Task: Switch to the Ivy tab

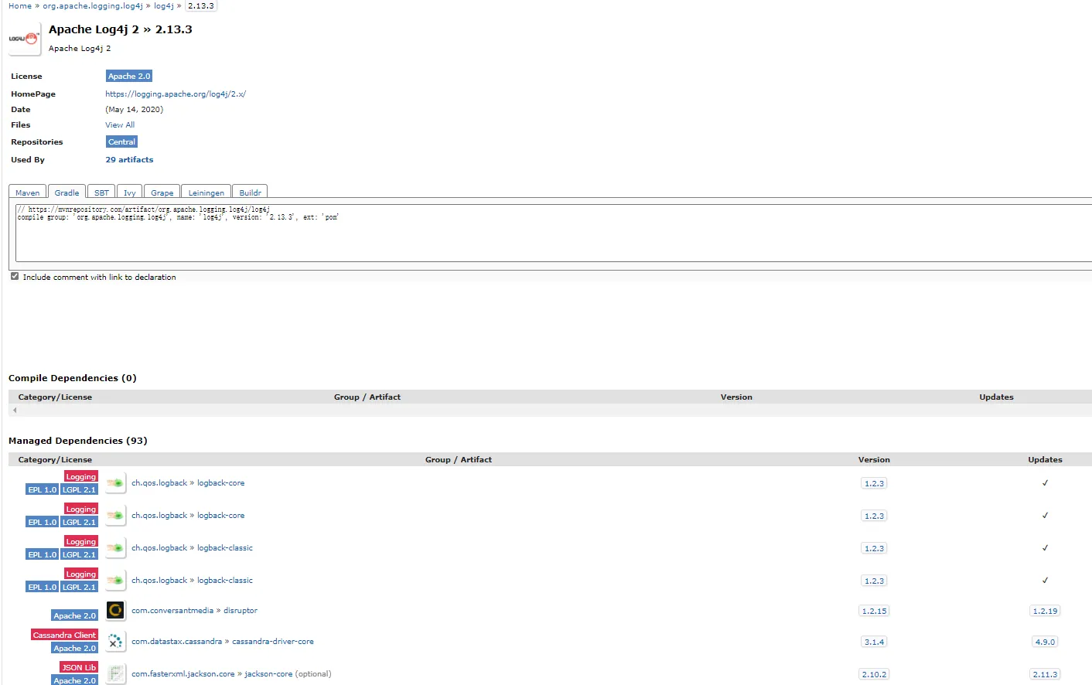Action: click(130, 193)
